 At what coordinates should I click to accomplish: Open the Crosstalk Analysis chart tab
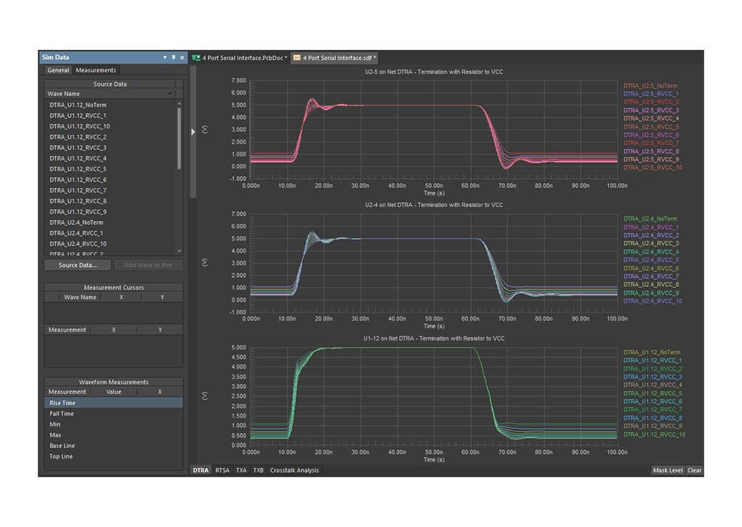point(294,470)
